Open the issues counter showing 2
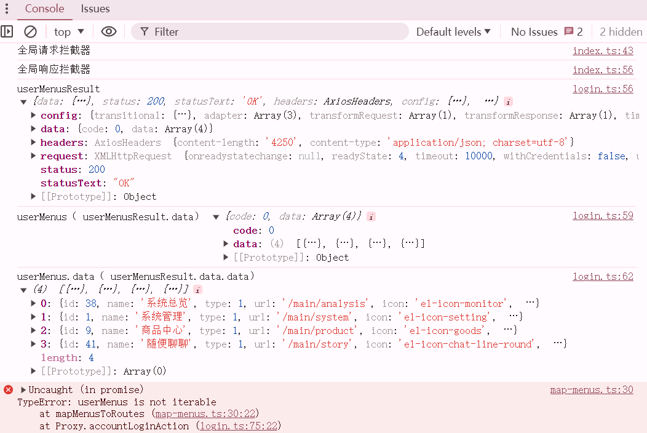 (574, 32)
